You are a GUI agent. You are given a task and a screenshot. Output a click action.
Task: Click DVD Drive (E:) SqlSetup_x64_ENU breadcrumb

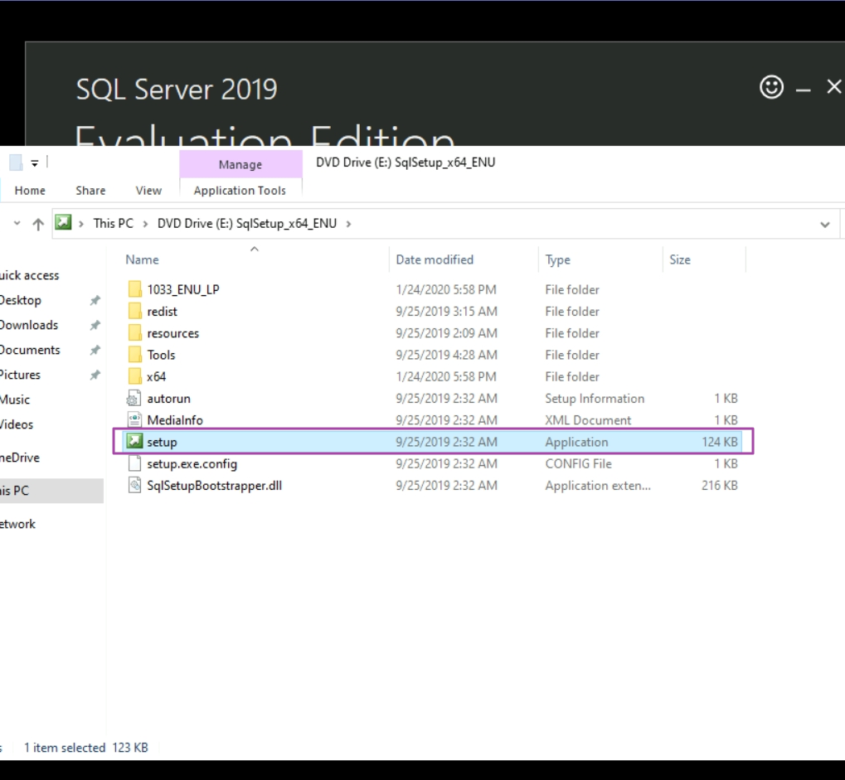(x=247, y=224)
